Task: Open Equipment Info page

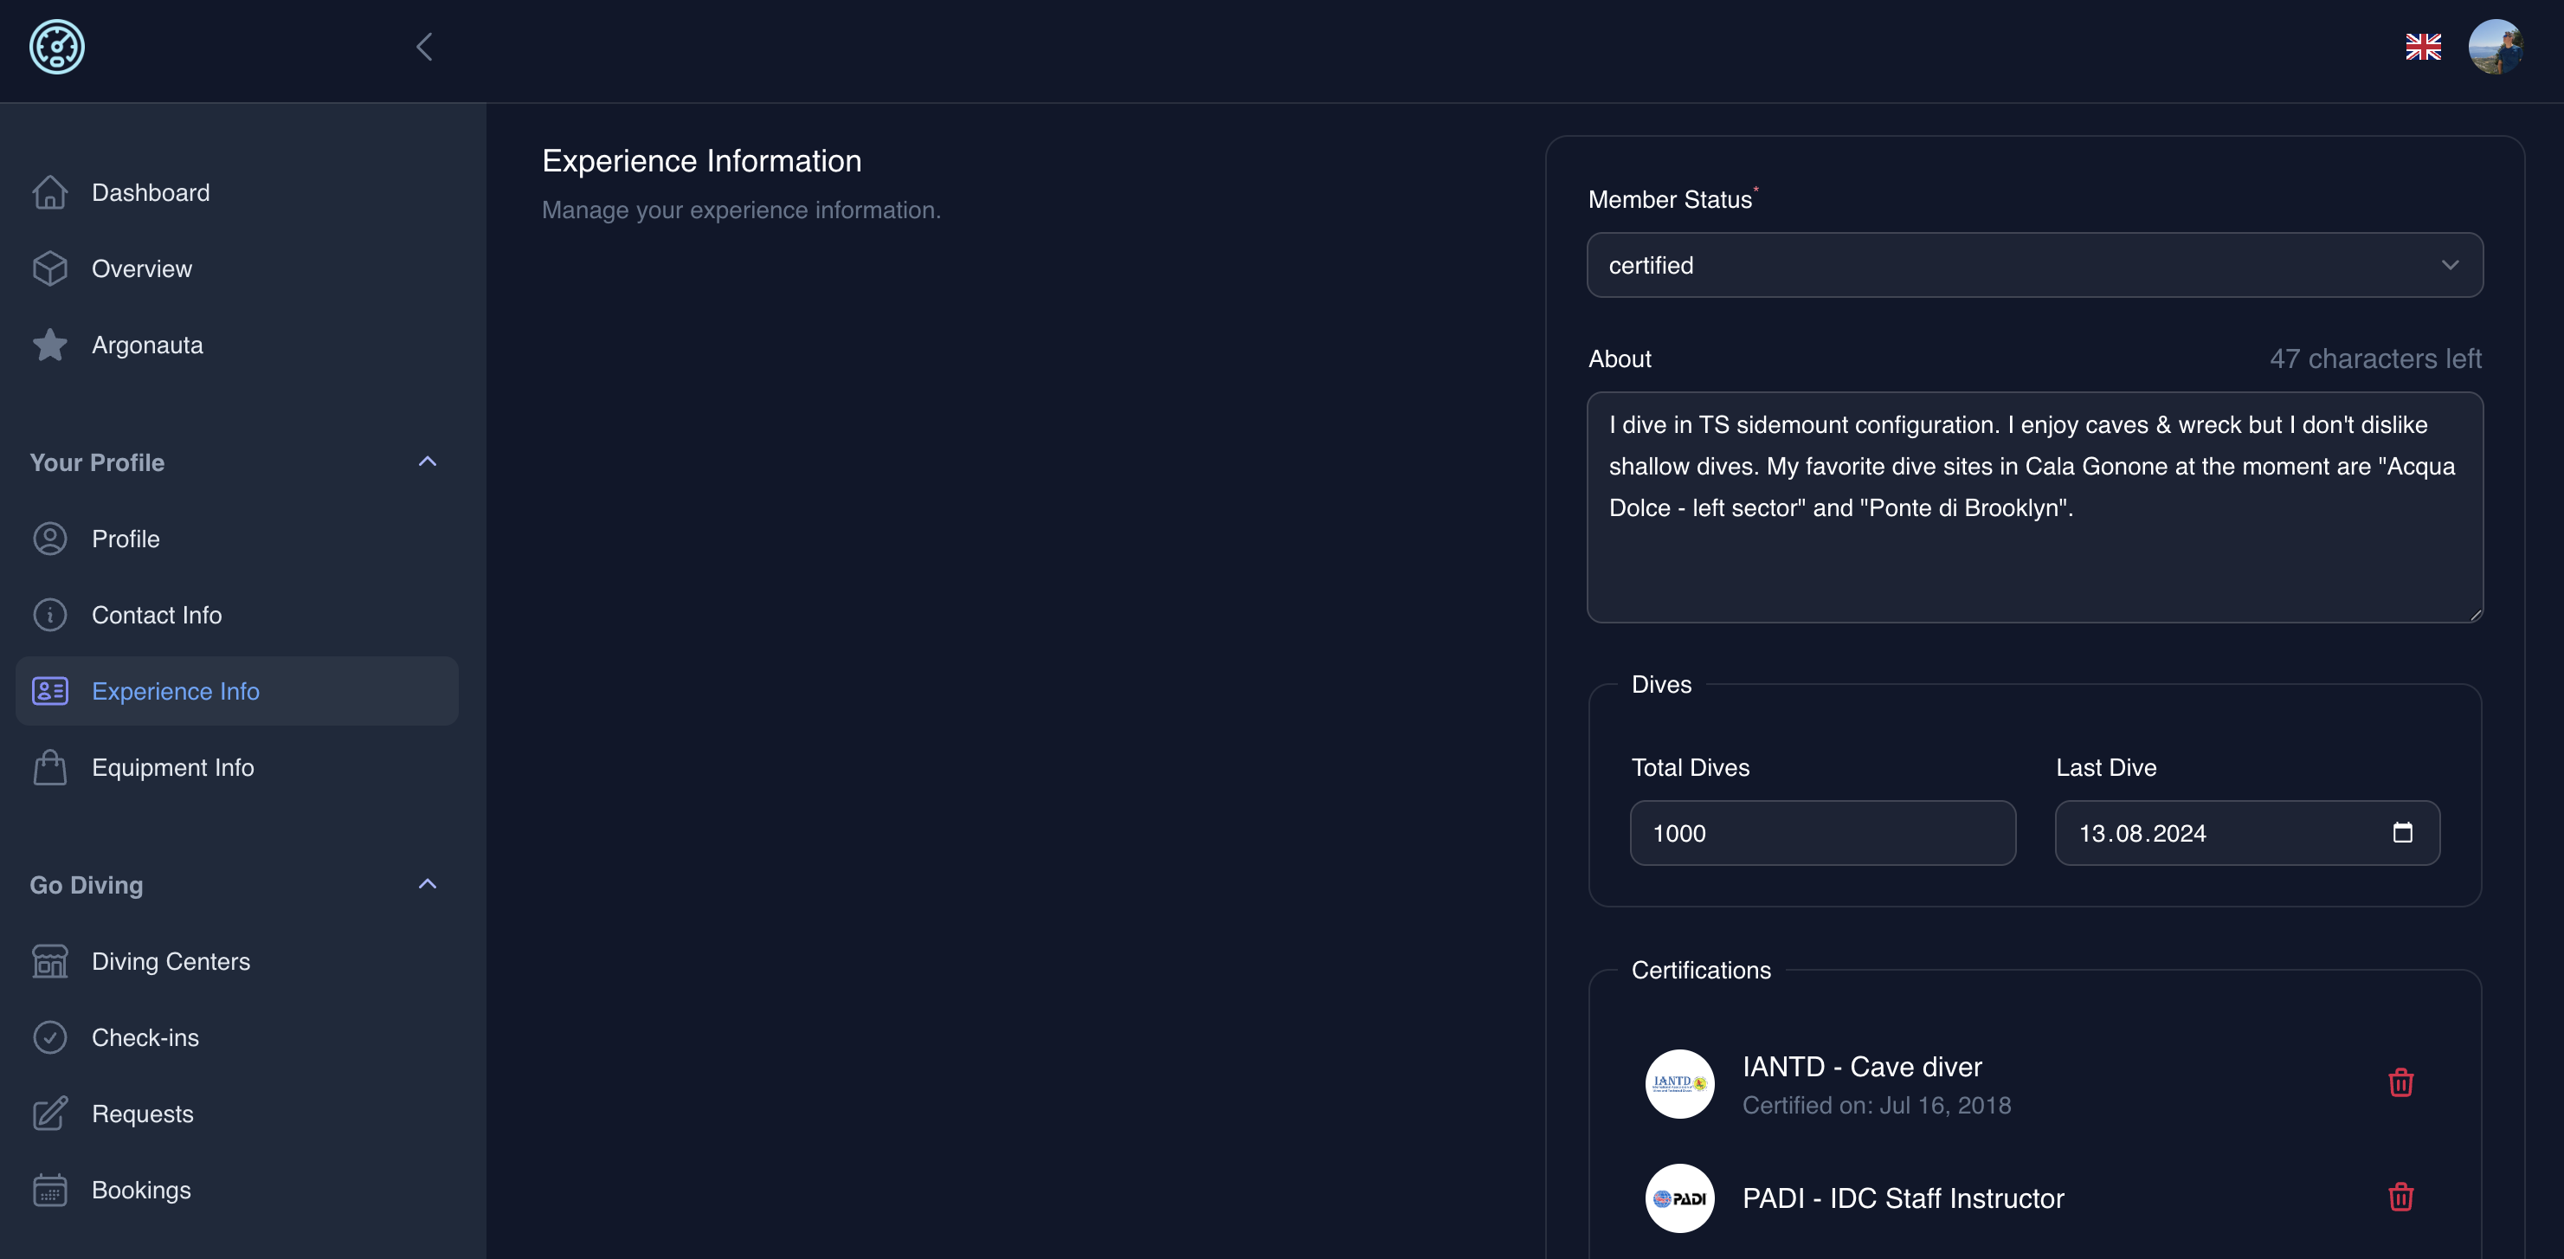Action: pos(172,767)
